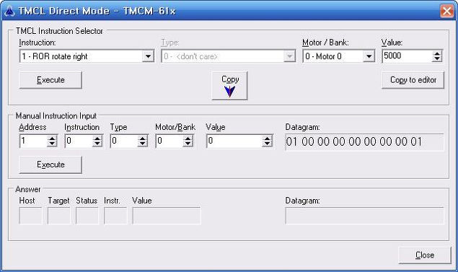458x272 pixels.
Task: Open the Instruction dropdown showing ROR rotate right
Action: 87,56
